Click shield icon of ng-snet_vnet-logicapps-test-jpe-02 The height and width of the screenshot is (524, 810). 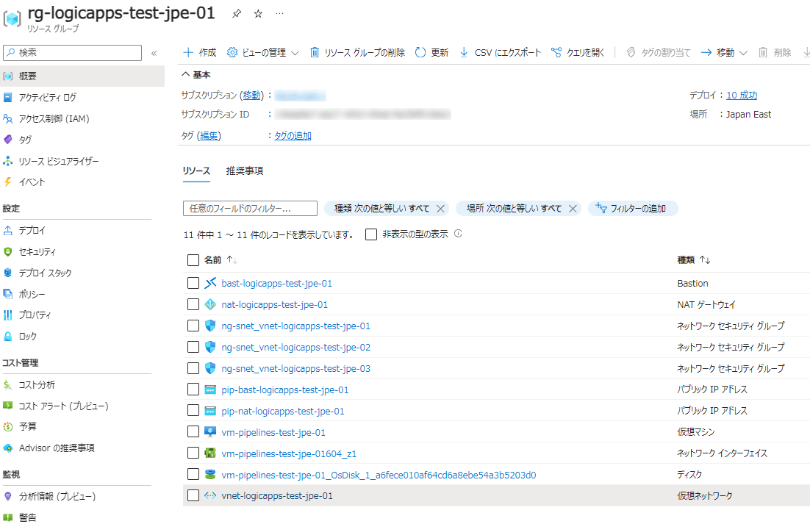pos(210,347)
